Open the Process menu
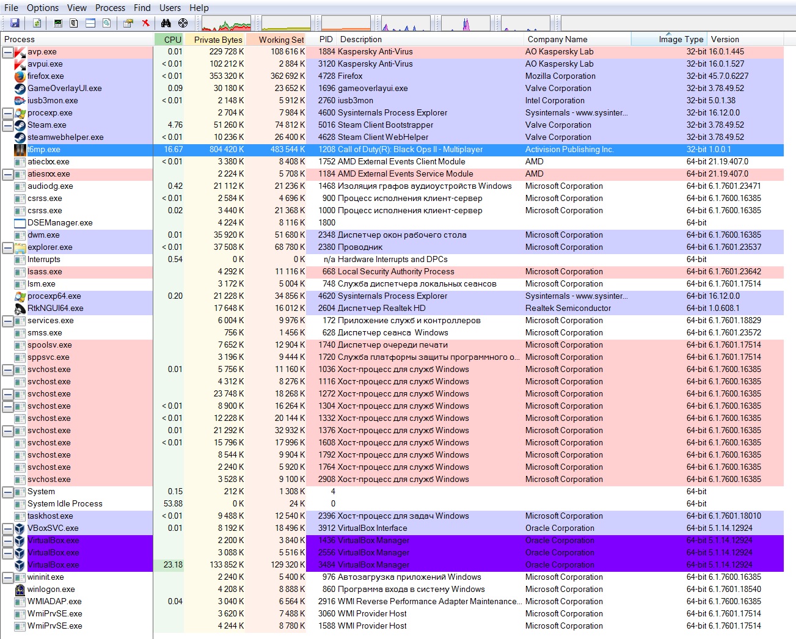Viewport: 796px width, 639px height. pyautogui.click(x=111, y=8)
